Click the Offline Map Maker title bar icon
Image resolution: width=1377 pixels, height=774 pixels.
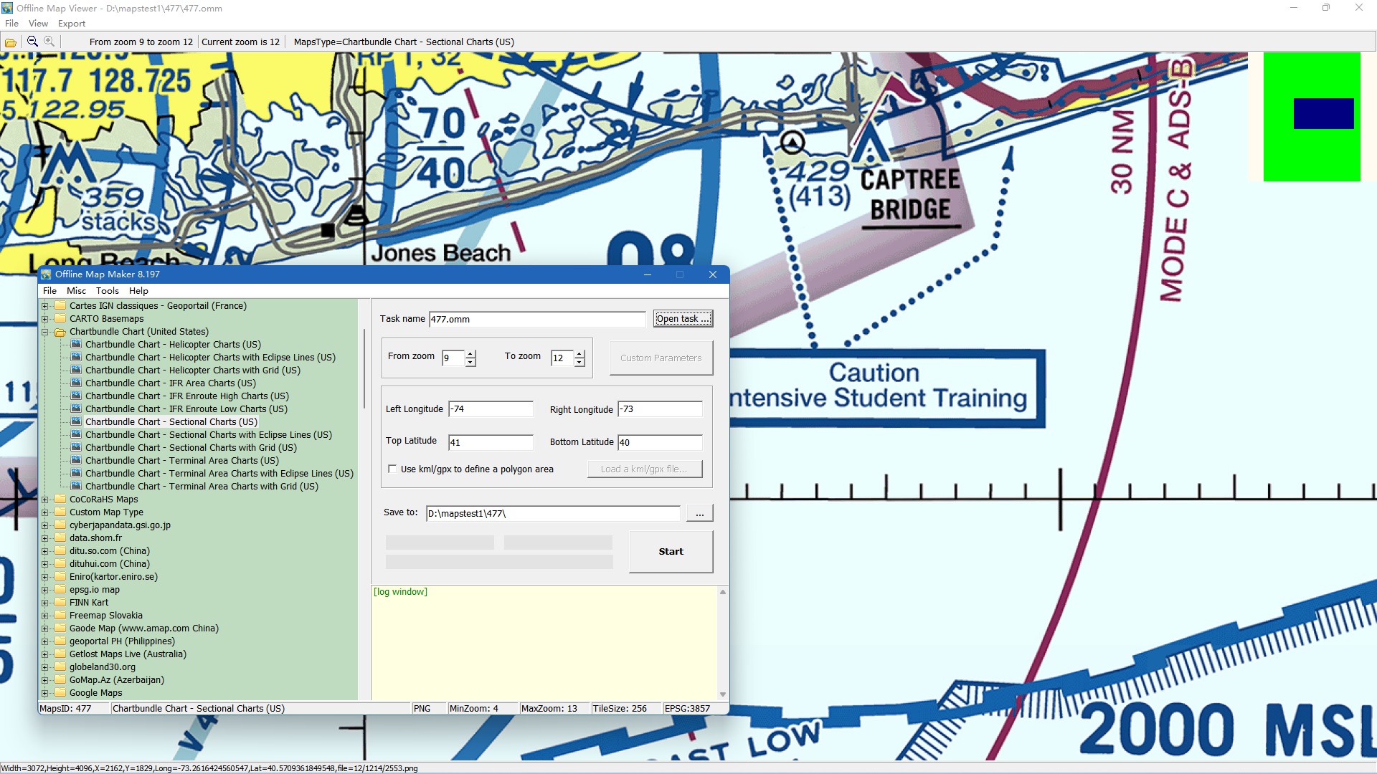47,274
